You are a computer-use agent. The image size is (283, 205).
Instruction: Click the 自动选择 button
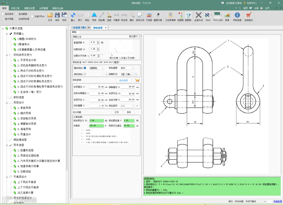point(123,81)
